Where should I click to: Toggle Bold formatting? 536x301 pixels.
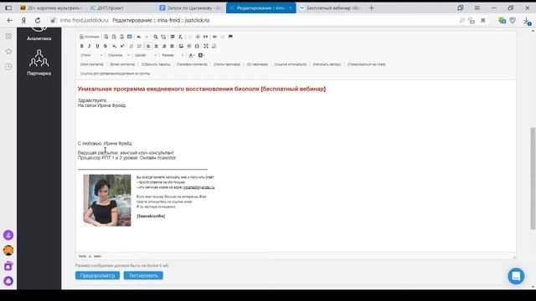tap(82, 46)
